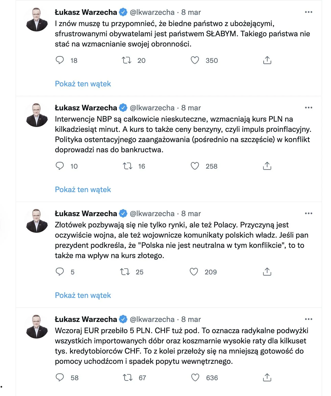Reply to the Złotówek tweet with 5 replies
The image size is (331, 396).
(x=60, y=272)
